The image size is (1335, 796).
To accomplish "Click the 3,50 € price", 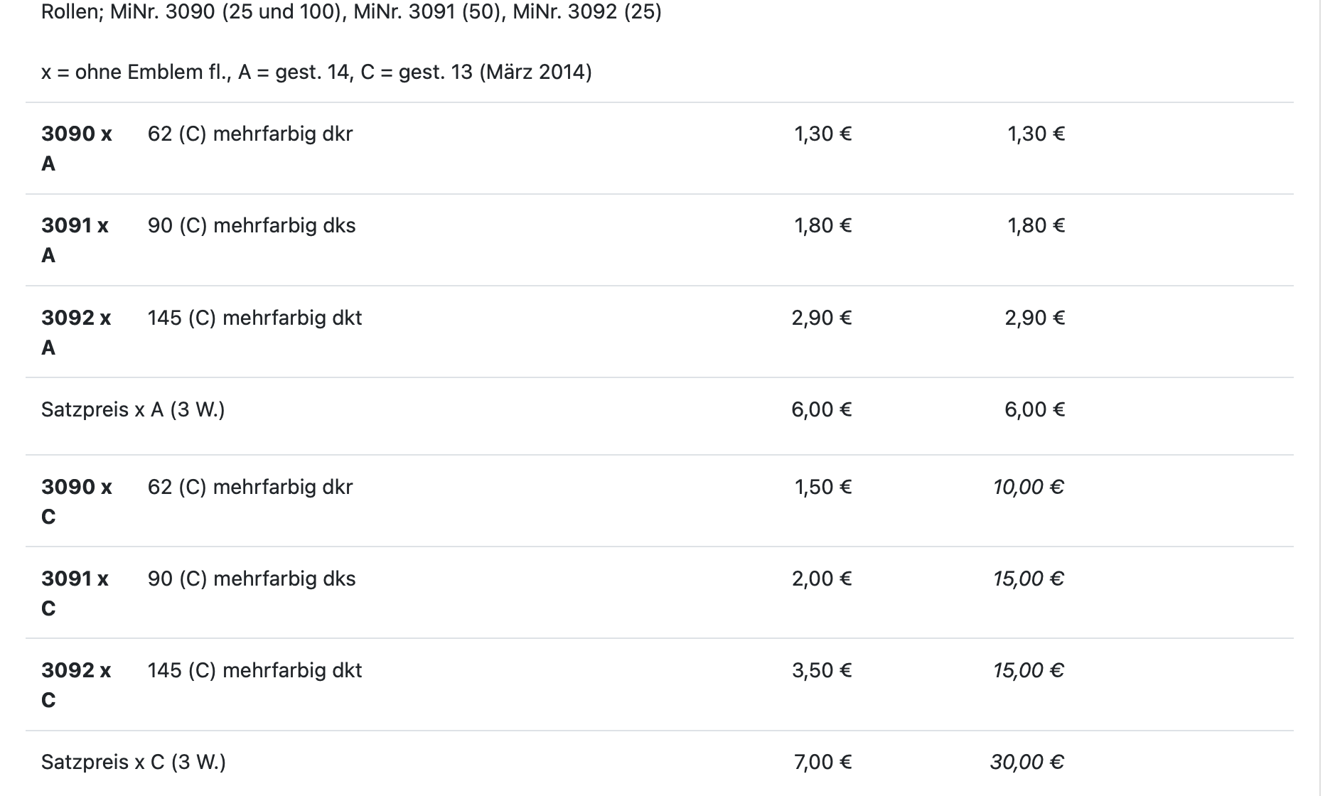I will click(x=822, y=670).
